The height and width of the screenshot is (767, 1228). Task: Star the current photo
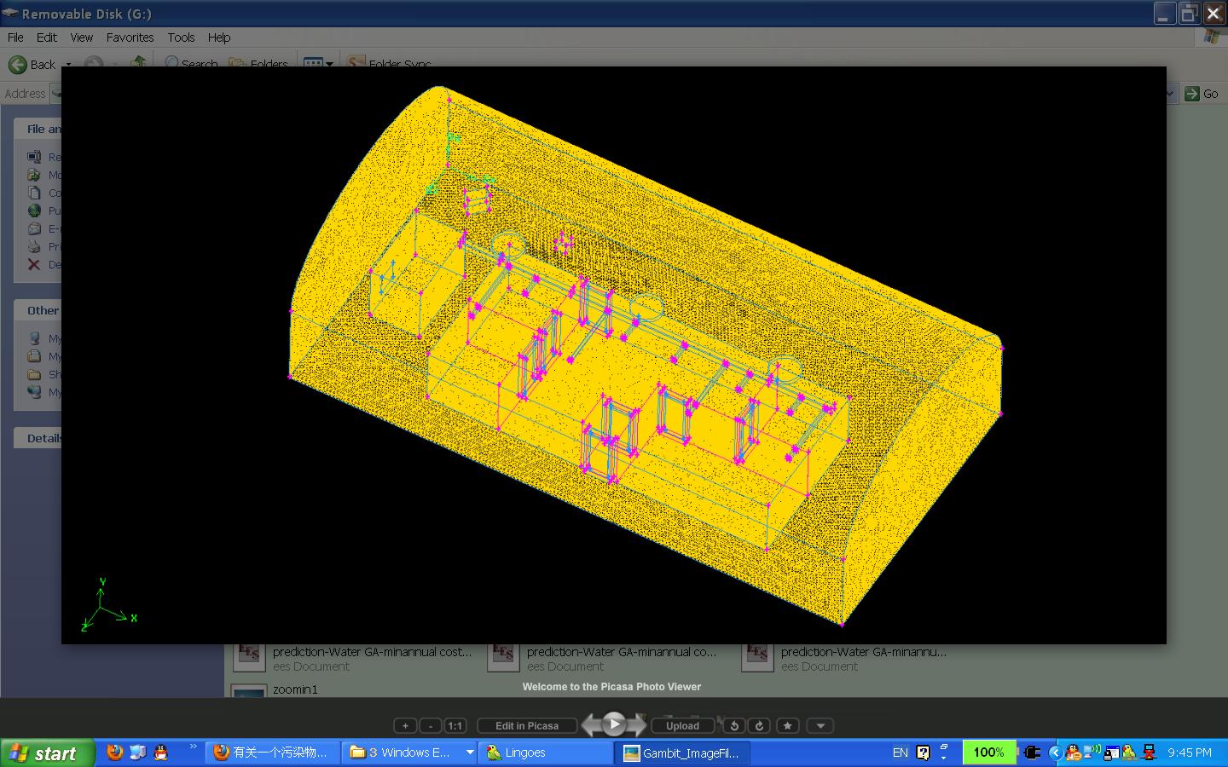[x=787, y=726]
